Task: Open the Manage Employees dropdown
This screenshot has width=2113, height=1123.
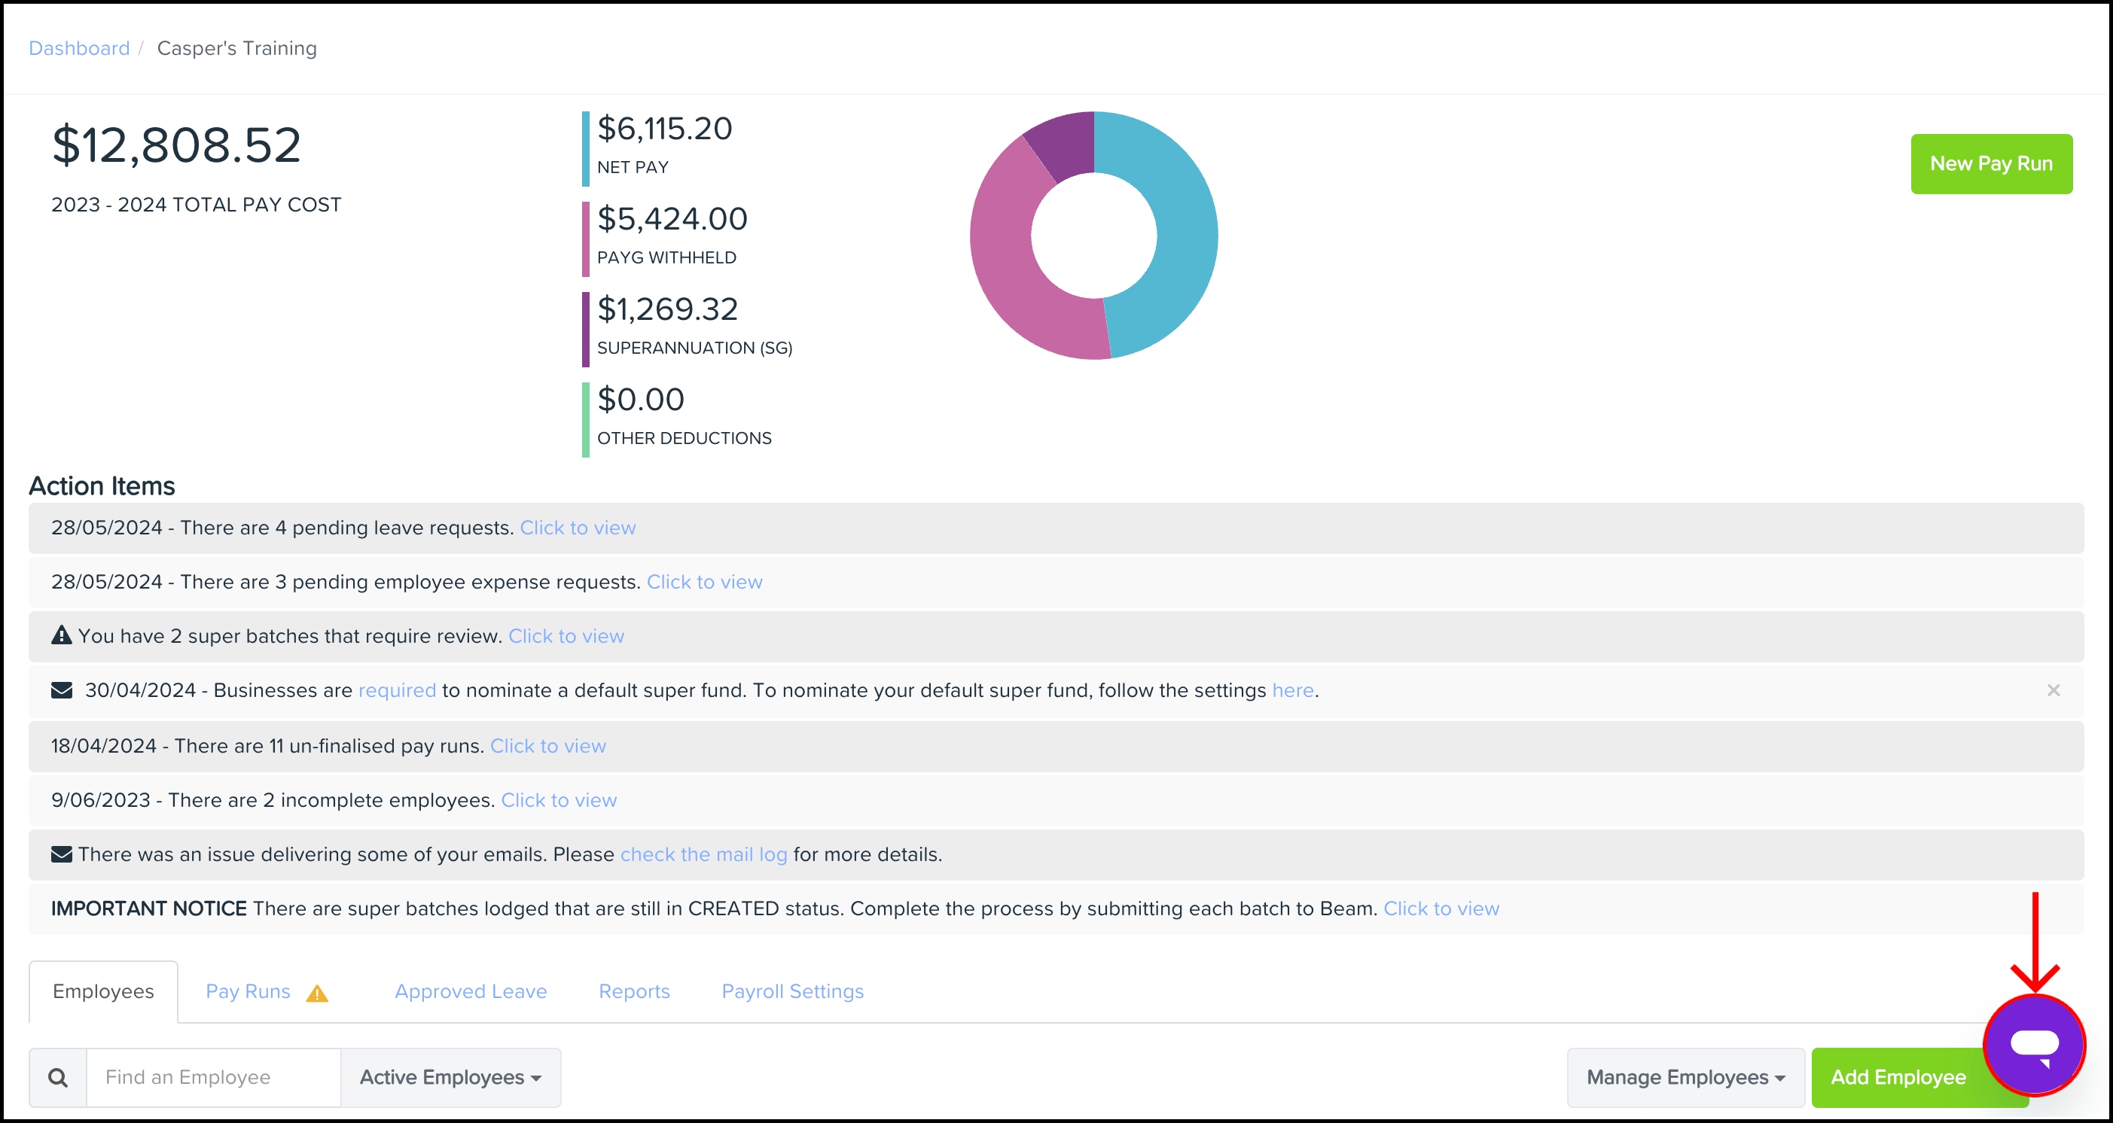Action: click(1685, 1077)
